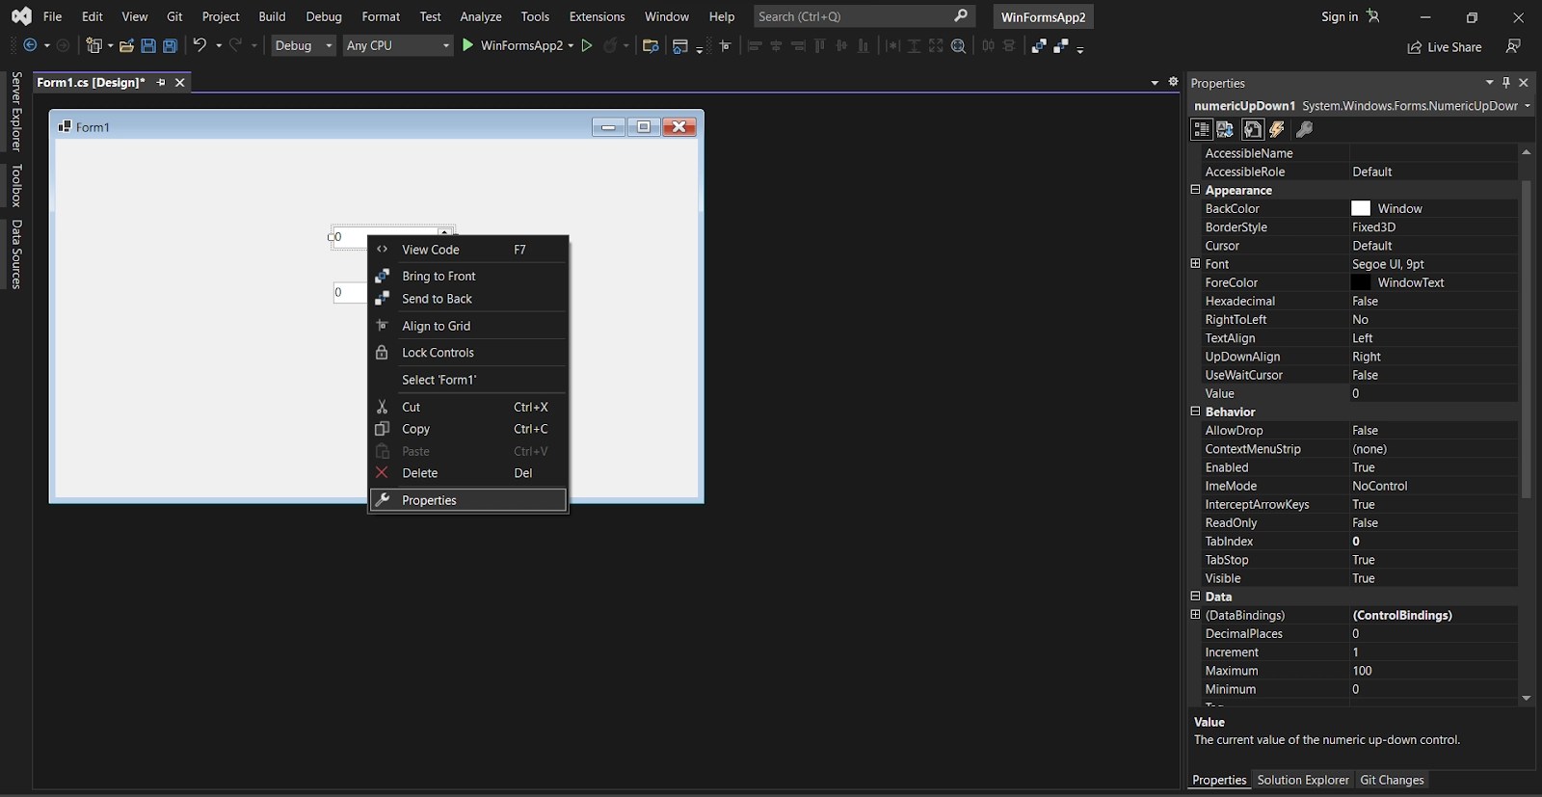Click the Properties panel vertical scrollbar

(1526, 337)
